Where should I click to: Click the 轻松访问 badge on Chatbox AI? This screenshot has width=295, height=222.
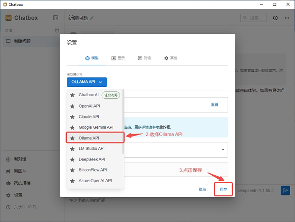point(111,95)
